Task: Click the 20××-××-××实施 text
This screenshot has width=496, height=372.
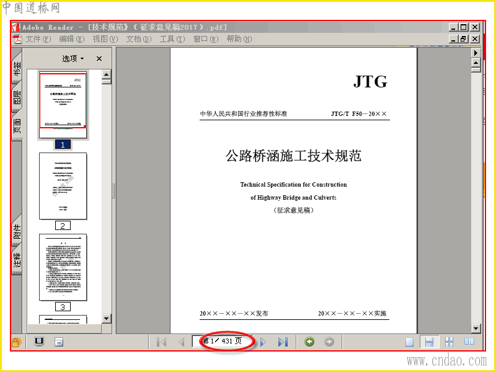Action: coord(352,313)
